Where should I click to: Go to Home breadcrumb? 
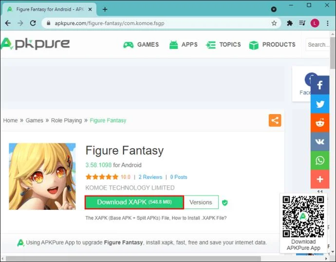[x=10, y=121]
